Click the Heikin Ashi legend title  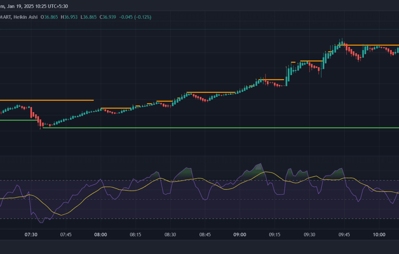[x=25, y=17]
